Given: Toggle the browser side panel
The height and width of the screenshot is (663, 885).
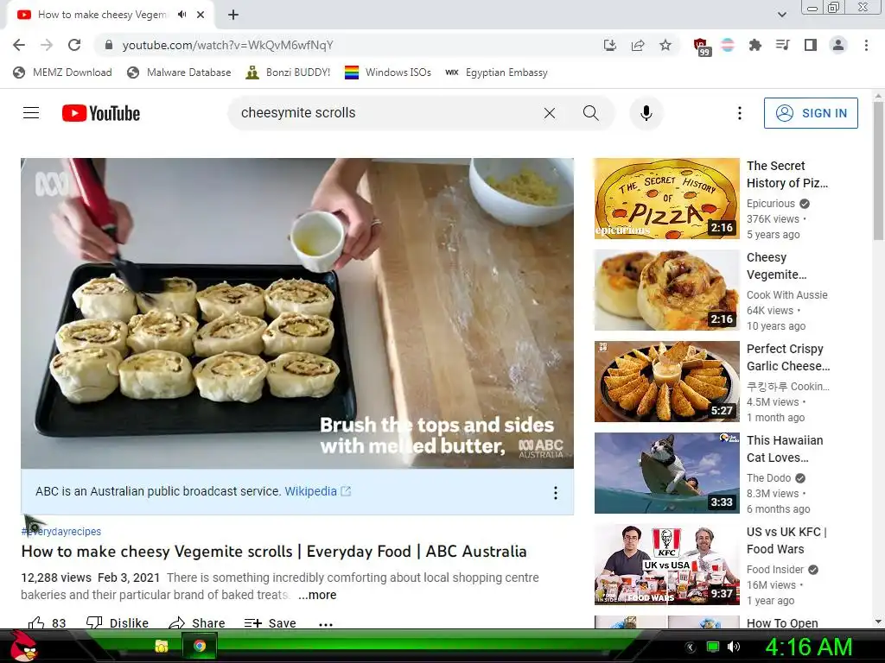Looking at the screenshot, I should [x=811, y=45].
